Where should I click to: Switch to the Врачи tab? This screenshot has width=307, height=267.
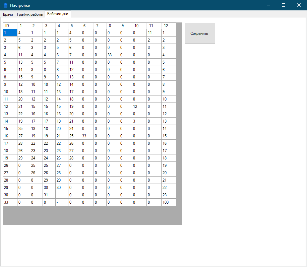coord(8,14)
